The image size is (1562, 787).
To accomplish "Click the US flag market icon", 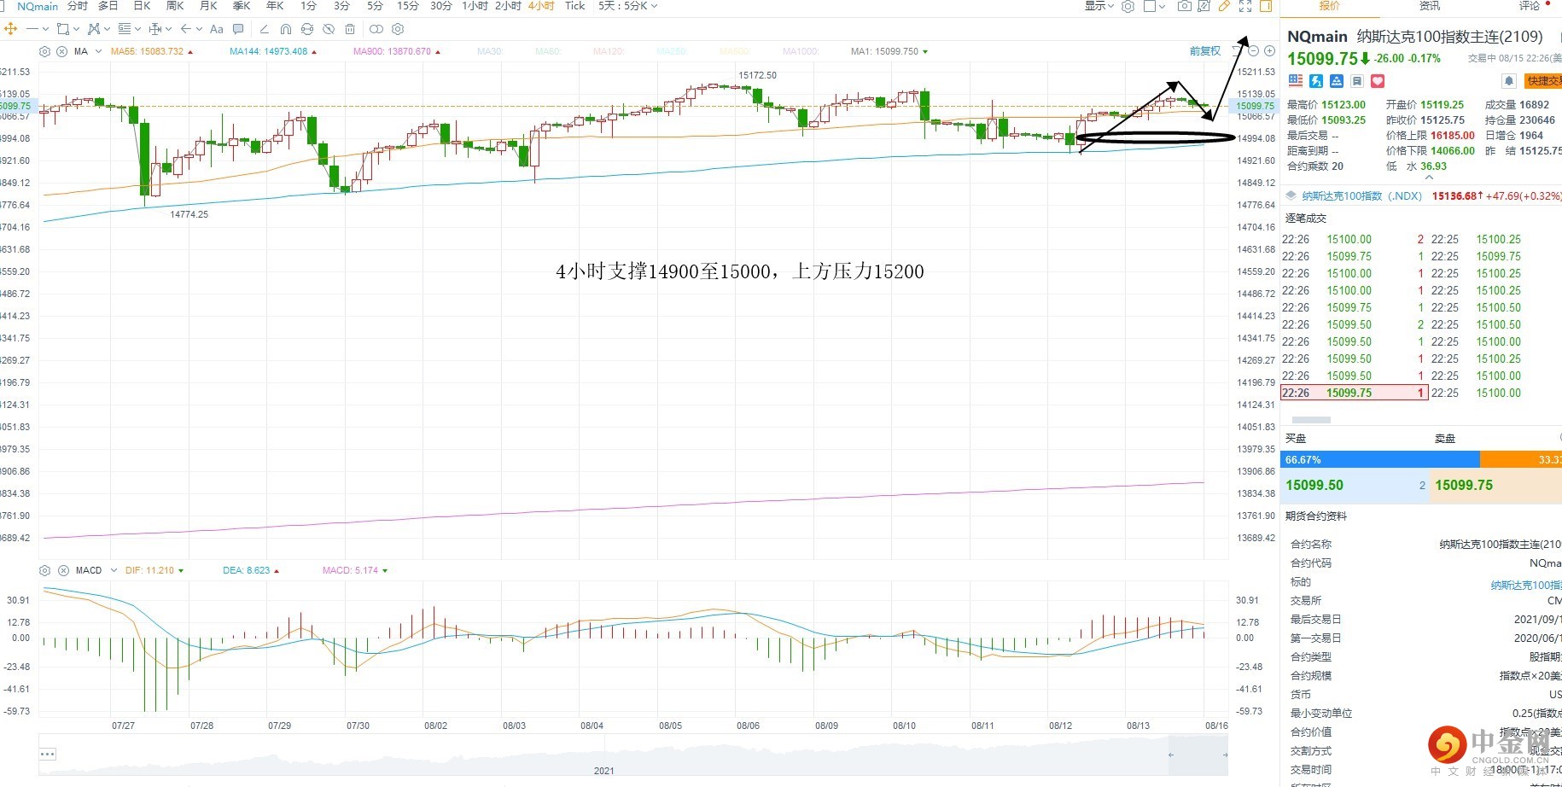I will [1296, 81].
